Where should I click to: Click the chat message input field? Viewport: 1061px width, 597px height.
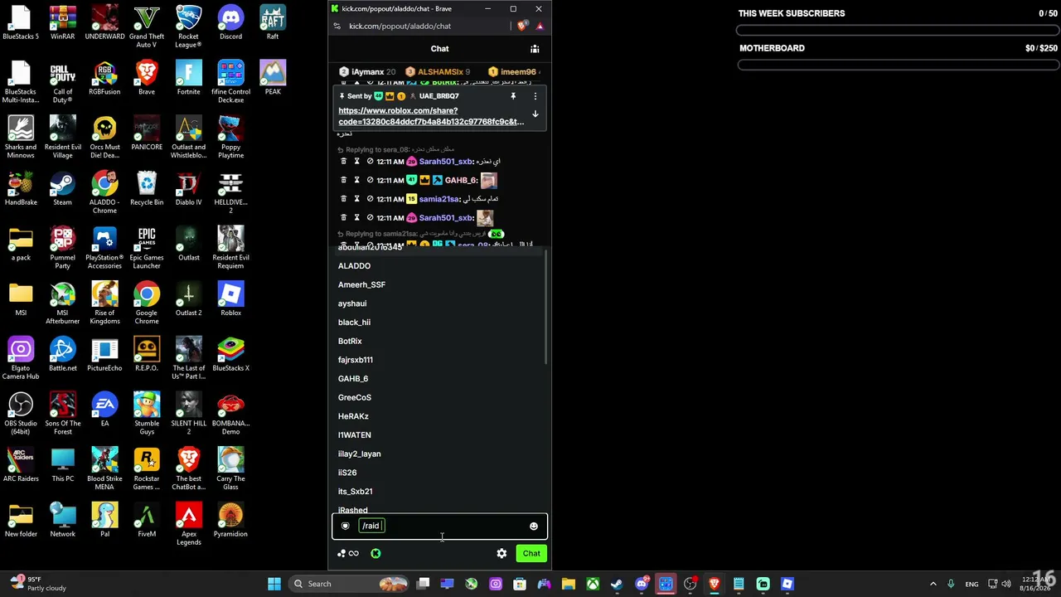(x=439, y=526)
